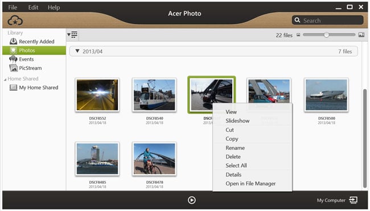This screenshot has width=370, height=211.
Task: Click the small thumbnail size icon
Action: (x=298, y=35)
